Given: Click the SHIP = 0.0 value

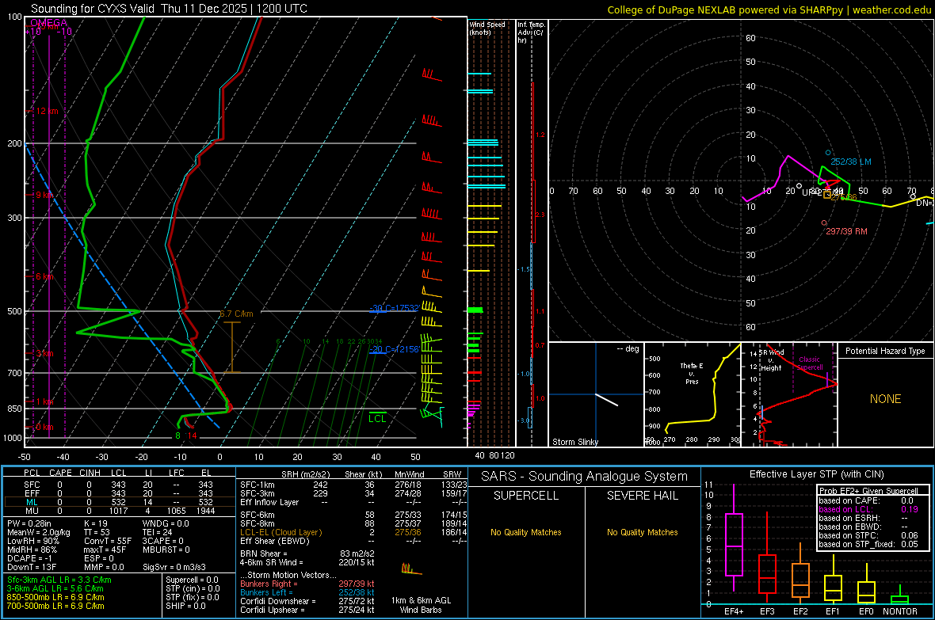Looking at the screenshot, I should coord(185,606).
